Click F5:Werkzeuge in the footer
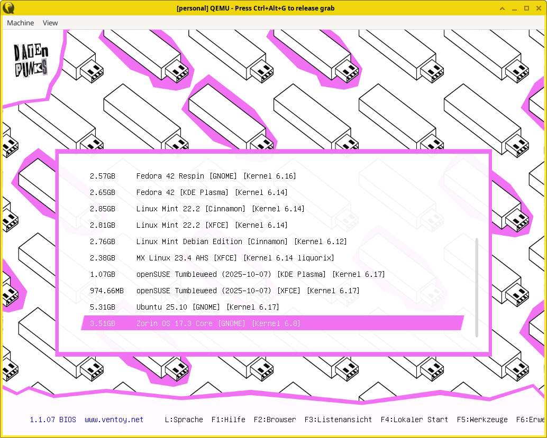The width and height of the screenshot is (547, 438). click(482, 420)
